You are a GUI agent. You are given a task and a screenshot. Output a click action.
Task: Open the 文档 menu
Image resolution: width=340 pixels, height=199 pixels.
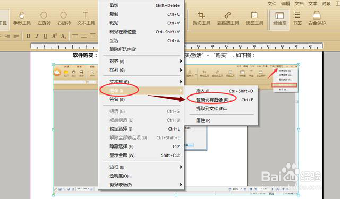tap(299, 4)
